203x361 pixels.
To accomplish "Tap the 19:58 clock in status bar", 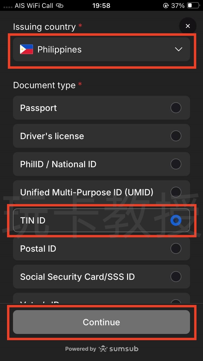I will 101,6.
